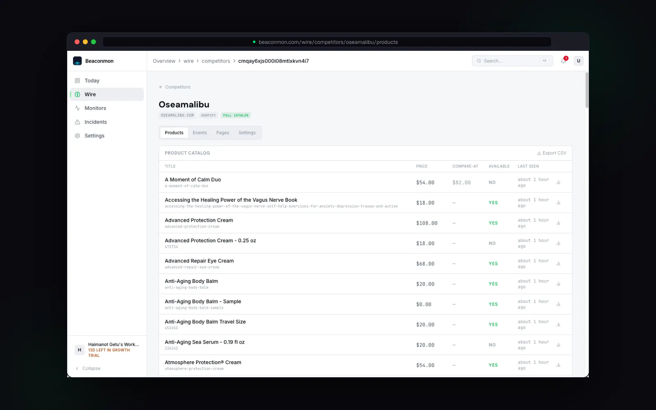Switch to the Products tab
This screenshot has width=656, height=410.
click(174, 133)
